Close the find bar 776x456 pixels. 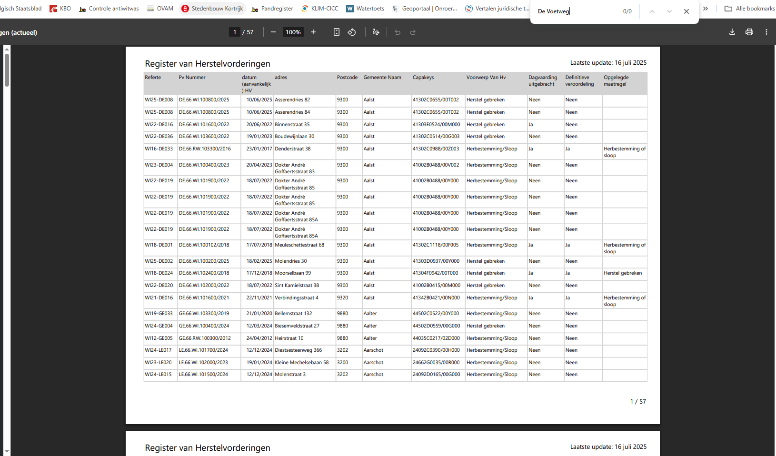point(686,11)
